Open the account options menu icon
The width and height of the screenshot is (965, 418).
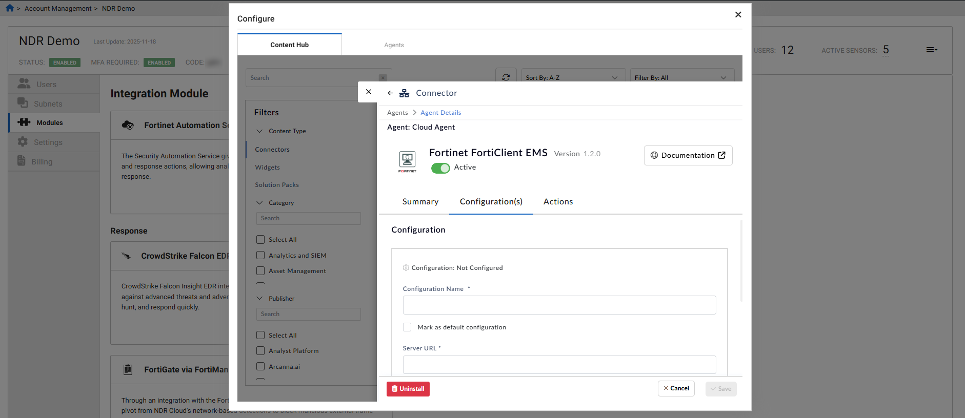pyautogui.click(x=932, y=50)
